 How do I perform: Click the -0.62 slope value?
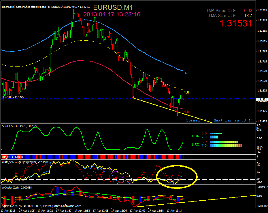point(247,11)
